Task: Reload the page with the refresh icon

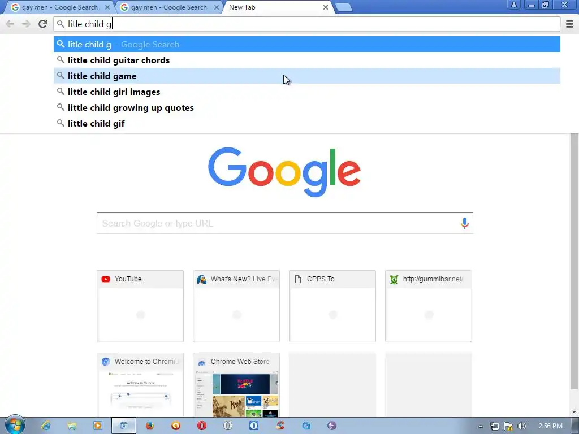Action: (x=42, y=24)
